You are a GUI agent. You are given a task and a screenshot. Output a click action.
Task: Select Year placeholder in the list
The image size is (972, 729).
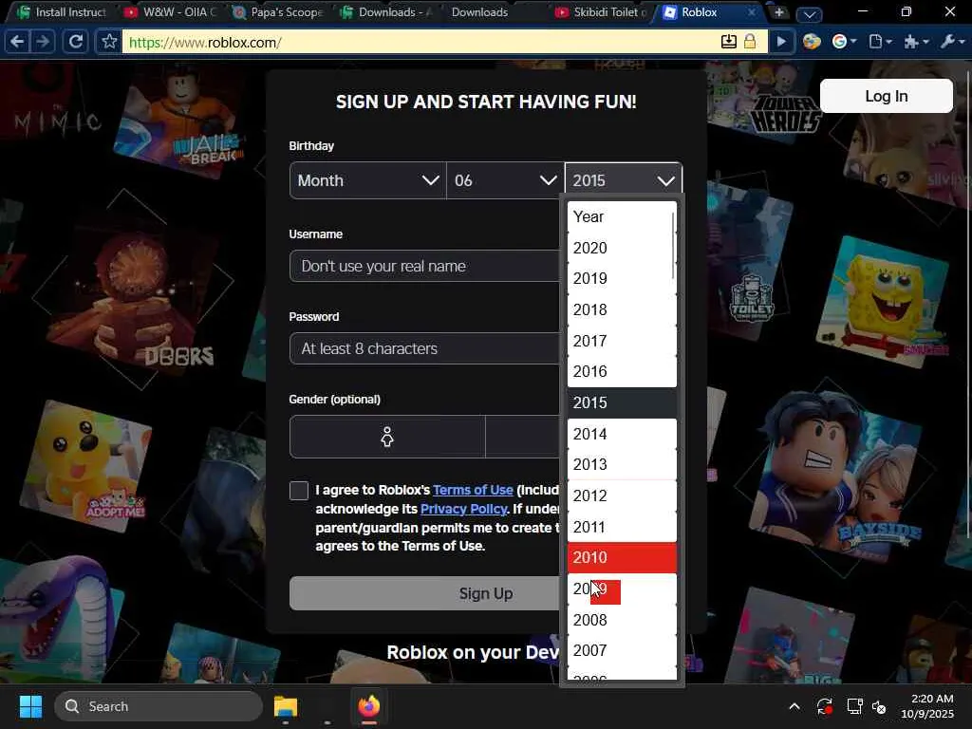pos(622,216)
